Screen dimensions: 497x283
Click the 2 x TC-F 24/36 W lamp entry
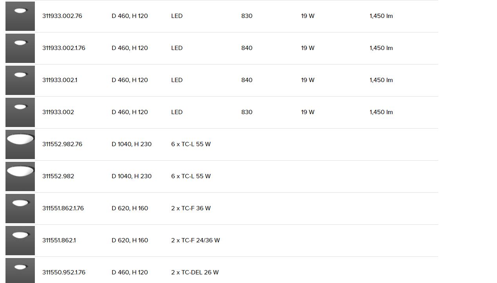click(195, 240)
